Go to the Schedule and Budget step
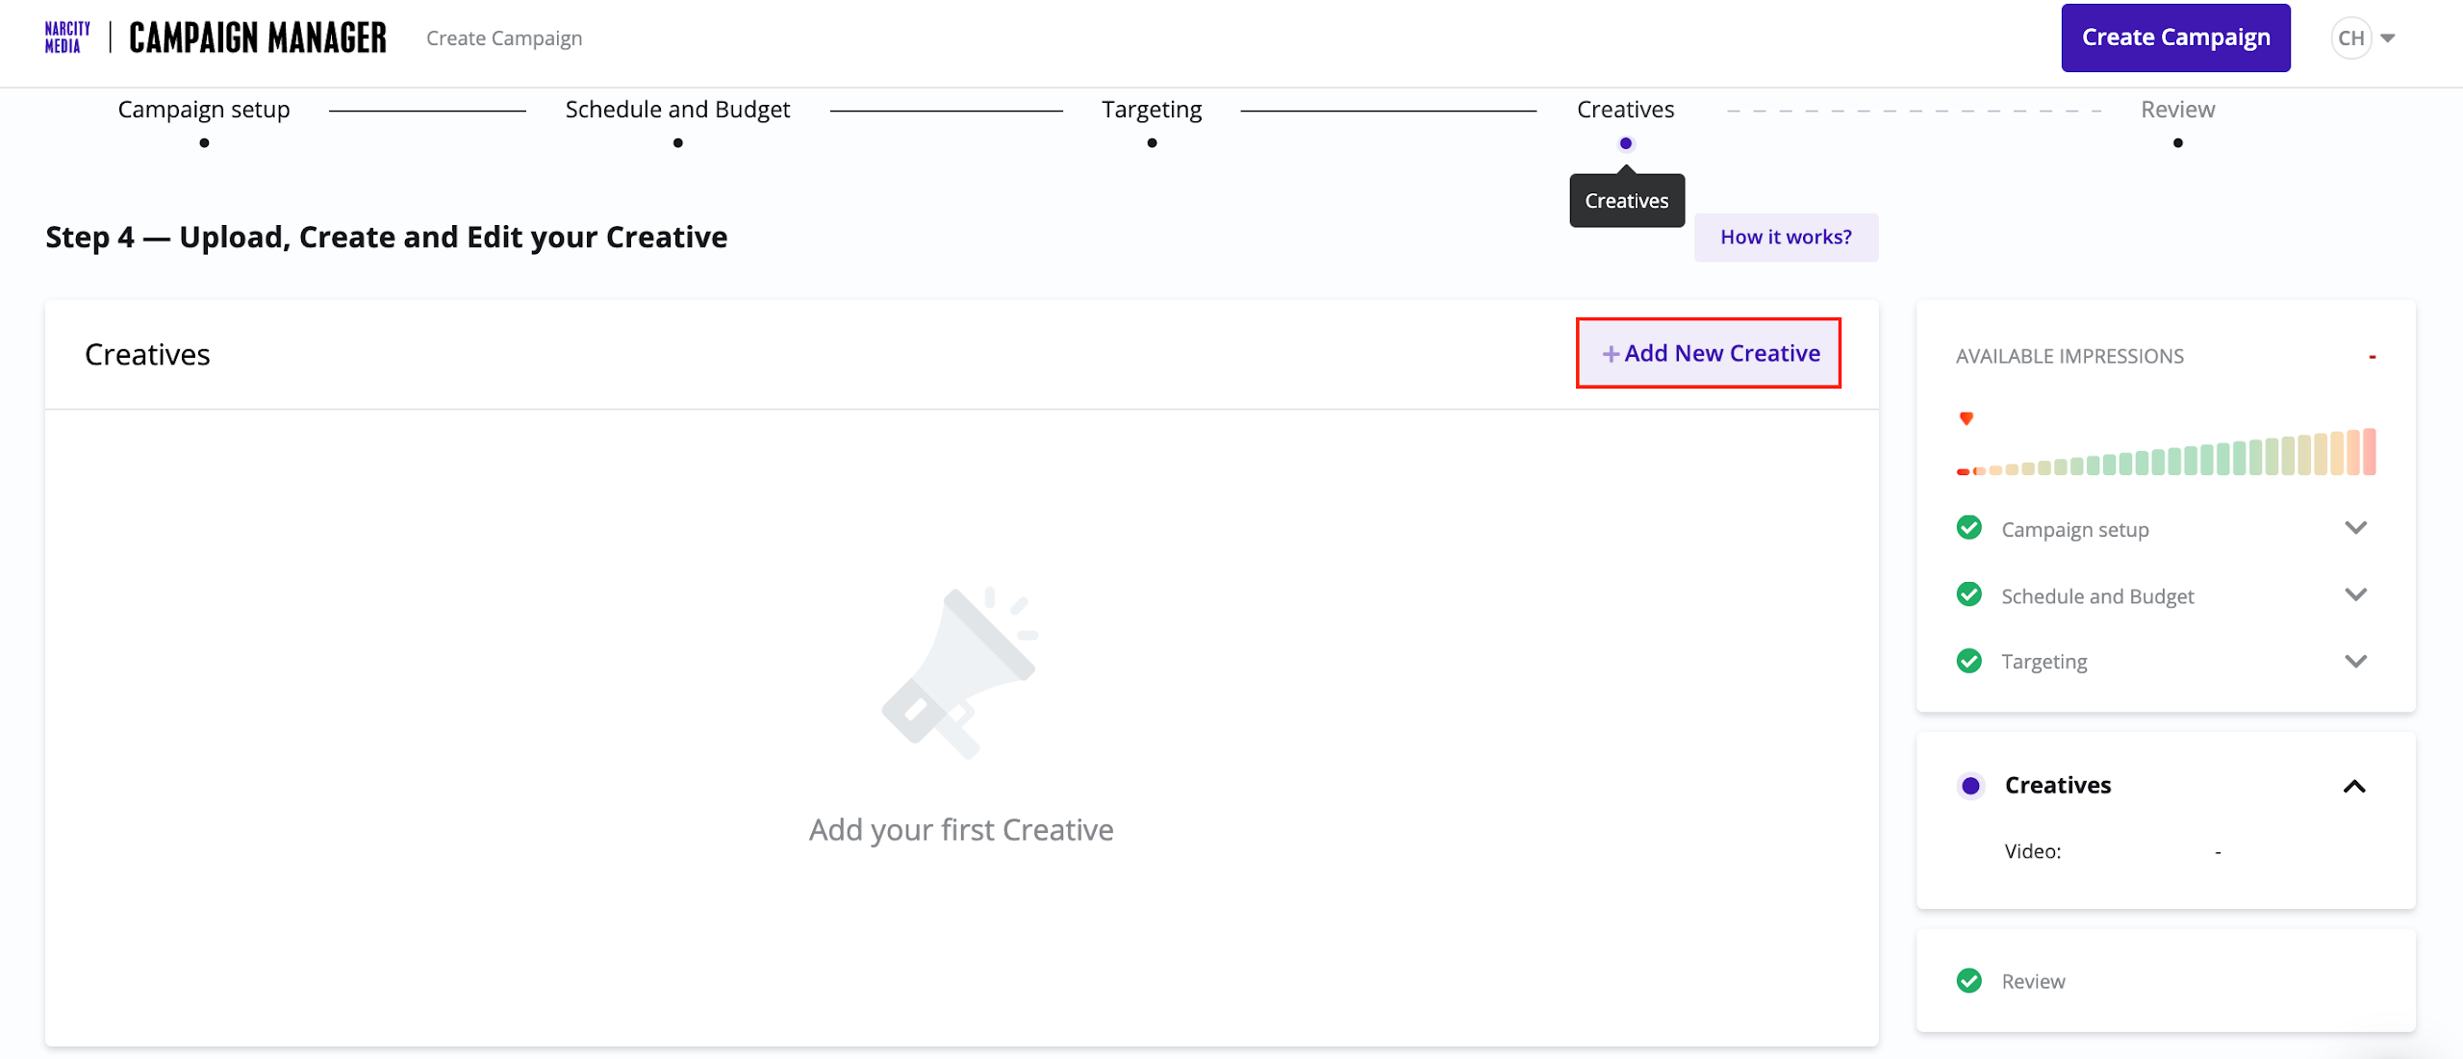Screen dimensions: 2463x1059 click(677, 110)
